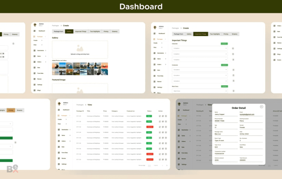Select Itinerary tab in Gallery panel
Image resolution: width=282 pixels, height=179 pixels.
click(x=115, y=31)
